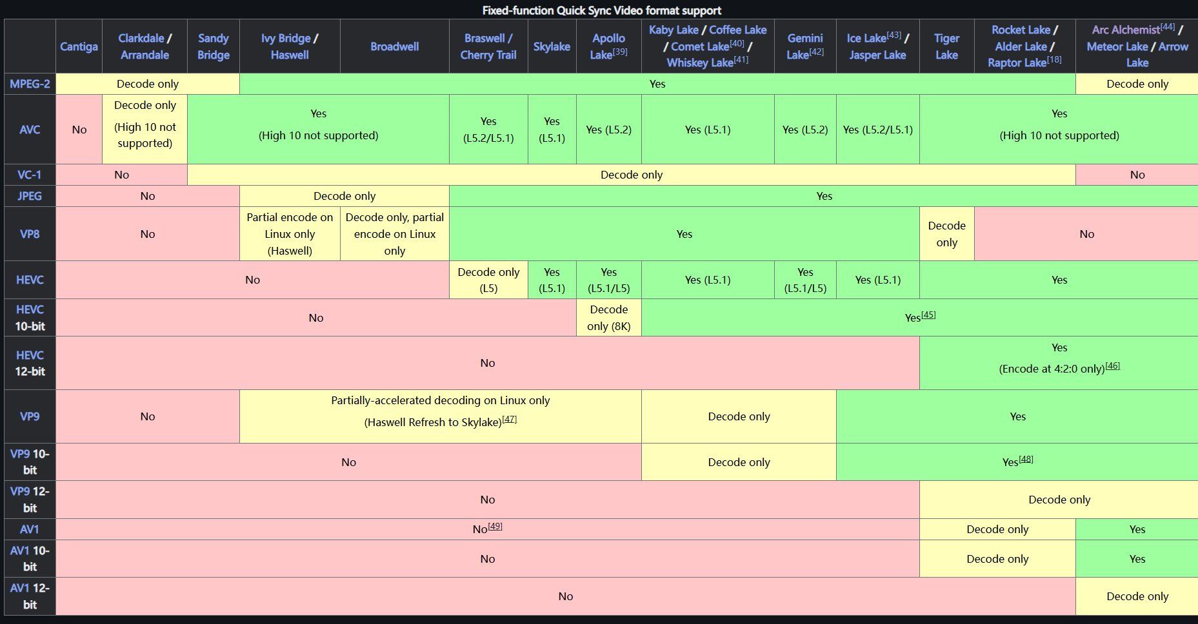This screenshot has height=624, width=1198.
Task: Open the Ice Lake header link
Action: pyautogui.click(x=866, y=38)
